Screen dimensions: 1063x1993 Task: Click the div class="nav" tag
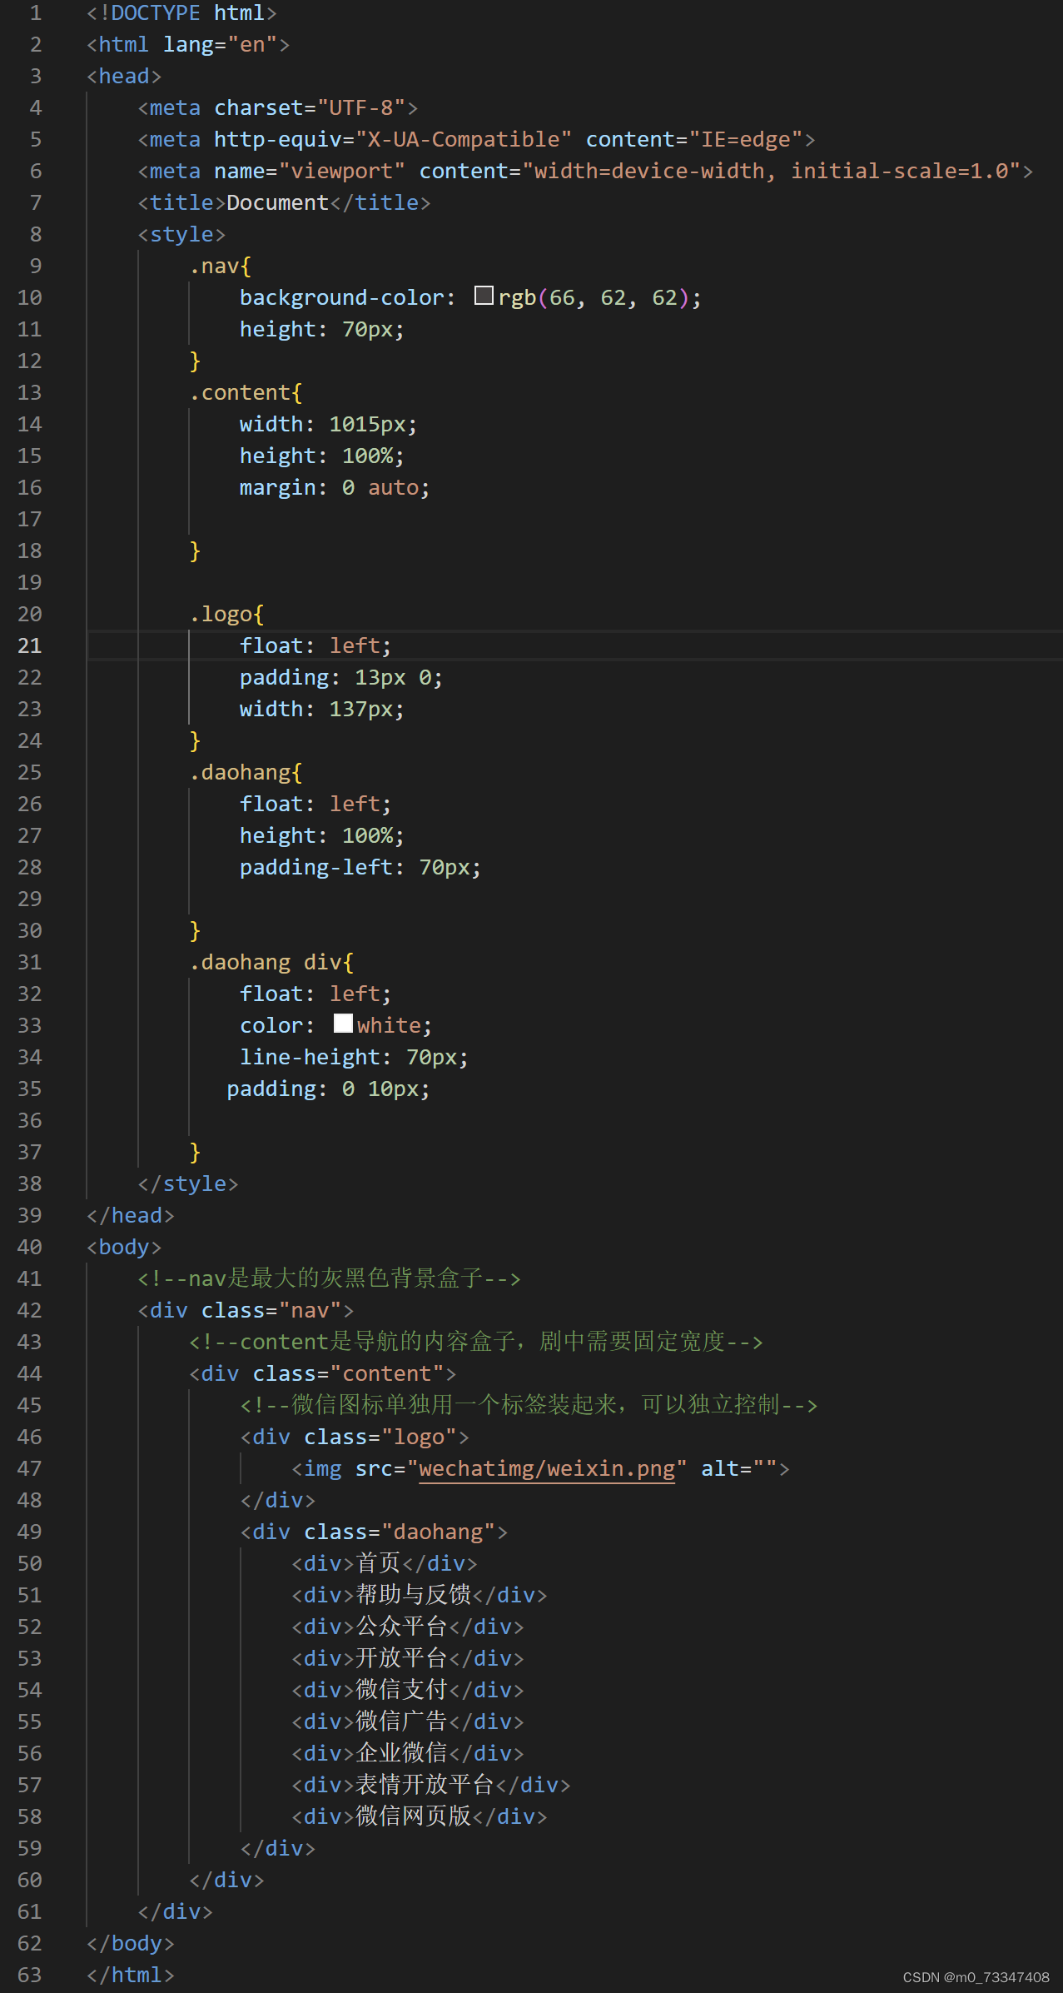[x=246, y=1311]
